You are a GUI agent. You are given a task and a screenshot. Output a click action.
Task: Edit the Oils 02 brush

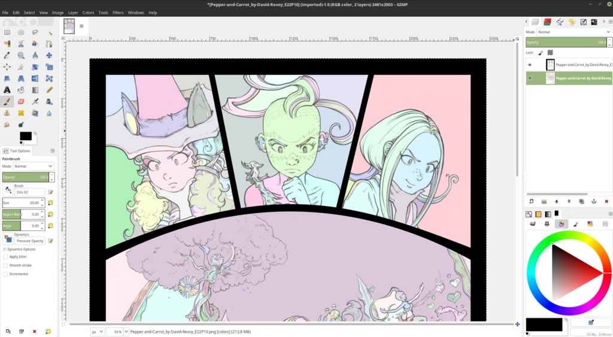[50, 192]
